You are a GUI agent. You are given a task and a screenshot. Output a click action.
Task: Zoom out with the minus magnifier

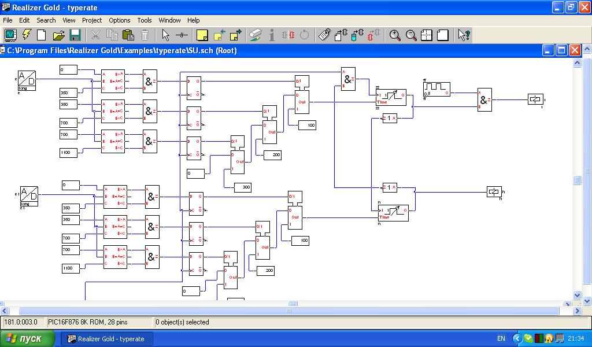(411, 35)
